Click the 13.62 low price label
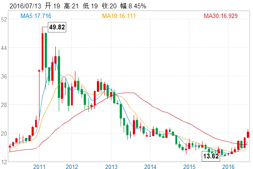Screen dimensions: 253x169 tap(211, 156)
